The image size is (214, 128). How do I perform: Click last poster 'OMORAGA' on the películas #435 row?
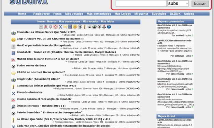click(130, 89)
